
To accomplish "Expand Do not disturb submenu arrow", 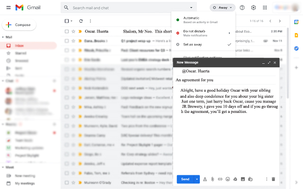I will click(229, 33).
